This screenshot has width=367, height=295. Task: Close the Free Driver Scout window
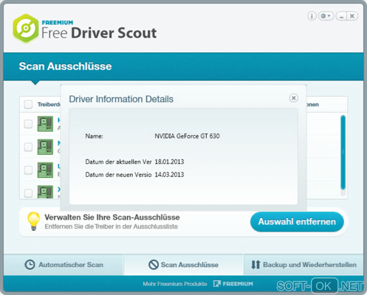pyautogui.click(x=352, y=16)
